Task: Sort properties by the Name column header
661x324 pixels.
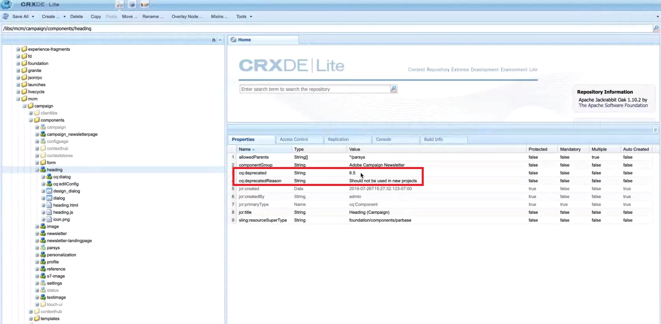Action: tap(264, 149)
